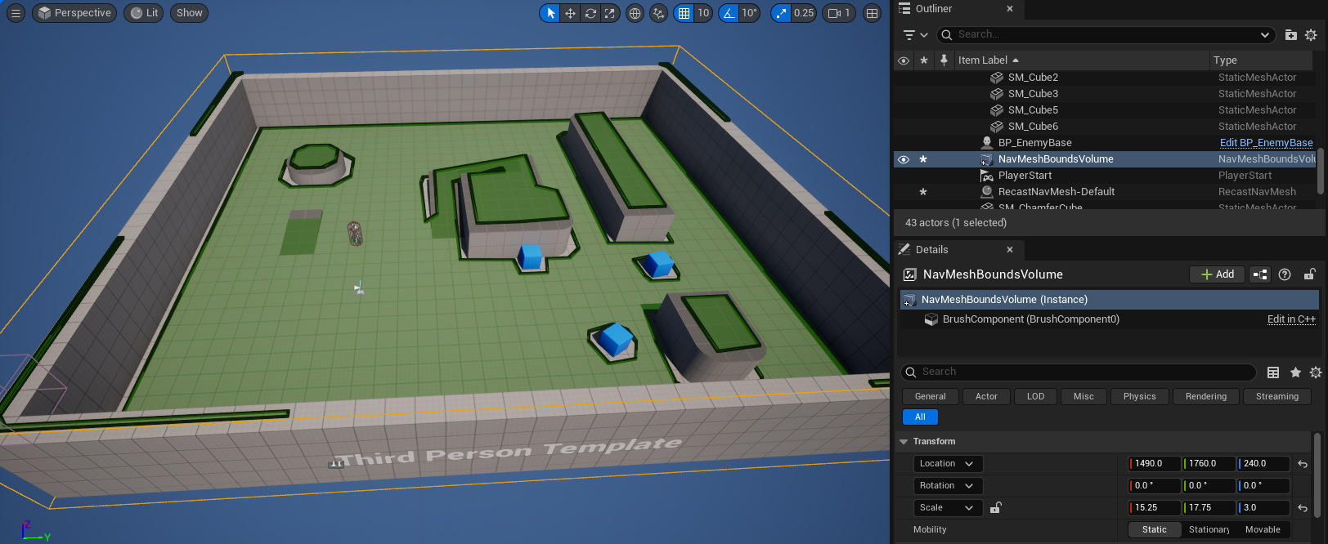Select NavMeshBoundsVolume (Instance) component row
The image size is (1328, 544).
tap(1110, 300)
